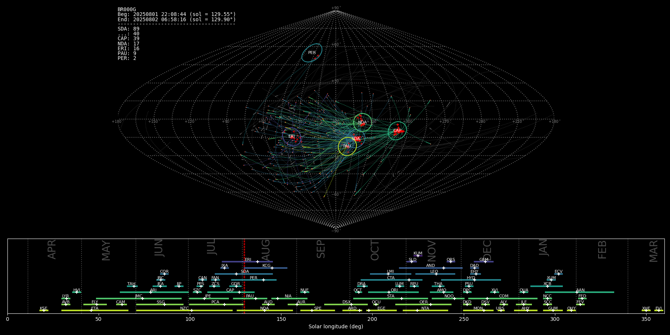Click the KCG shower bar on the timeline

pos(265,268)
